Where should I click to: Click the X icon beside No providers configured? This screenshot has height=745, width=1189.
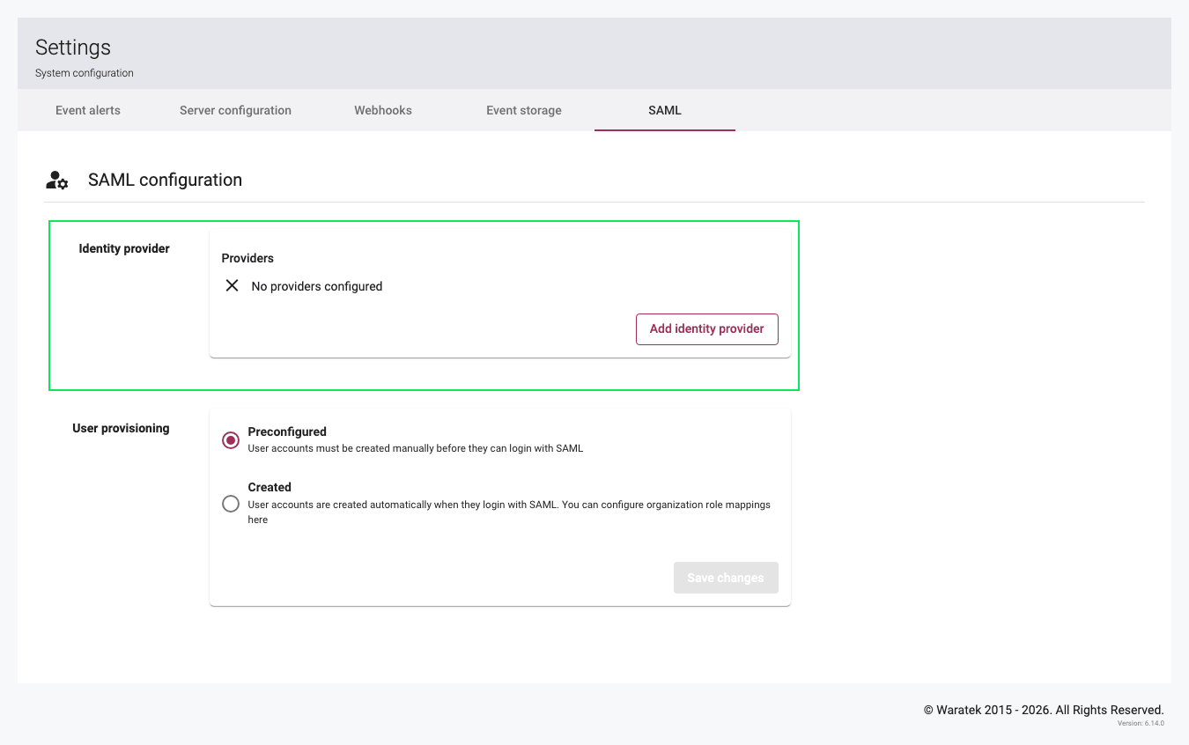[232, 285]
